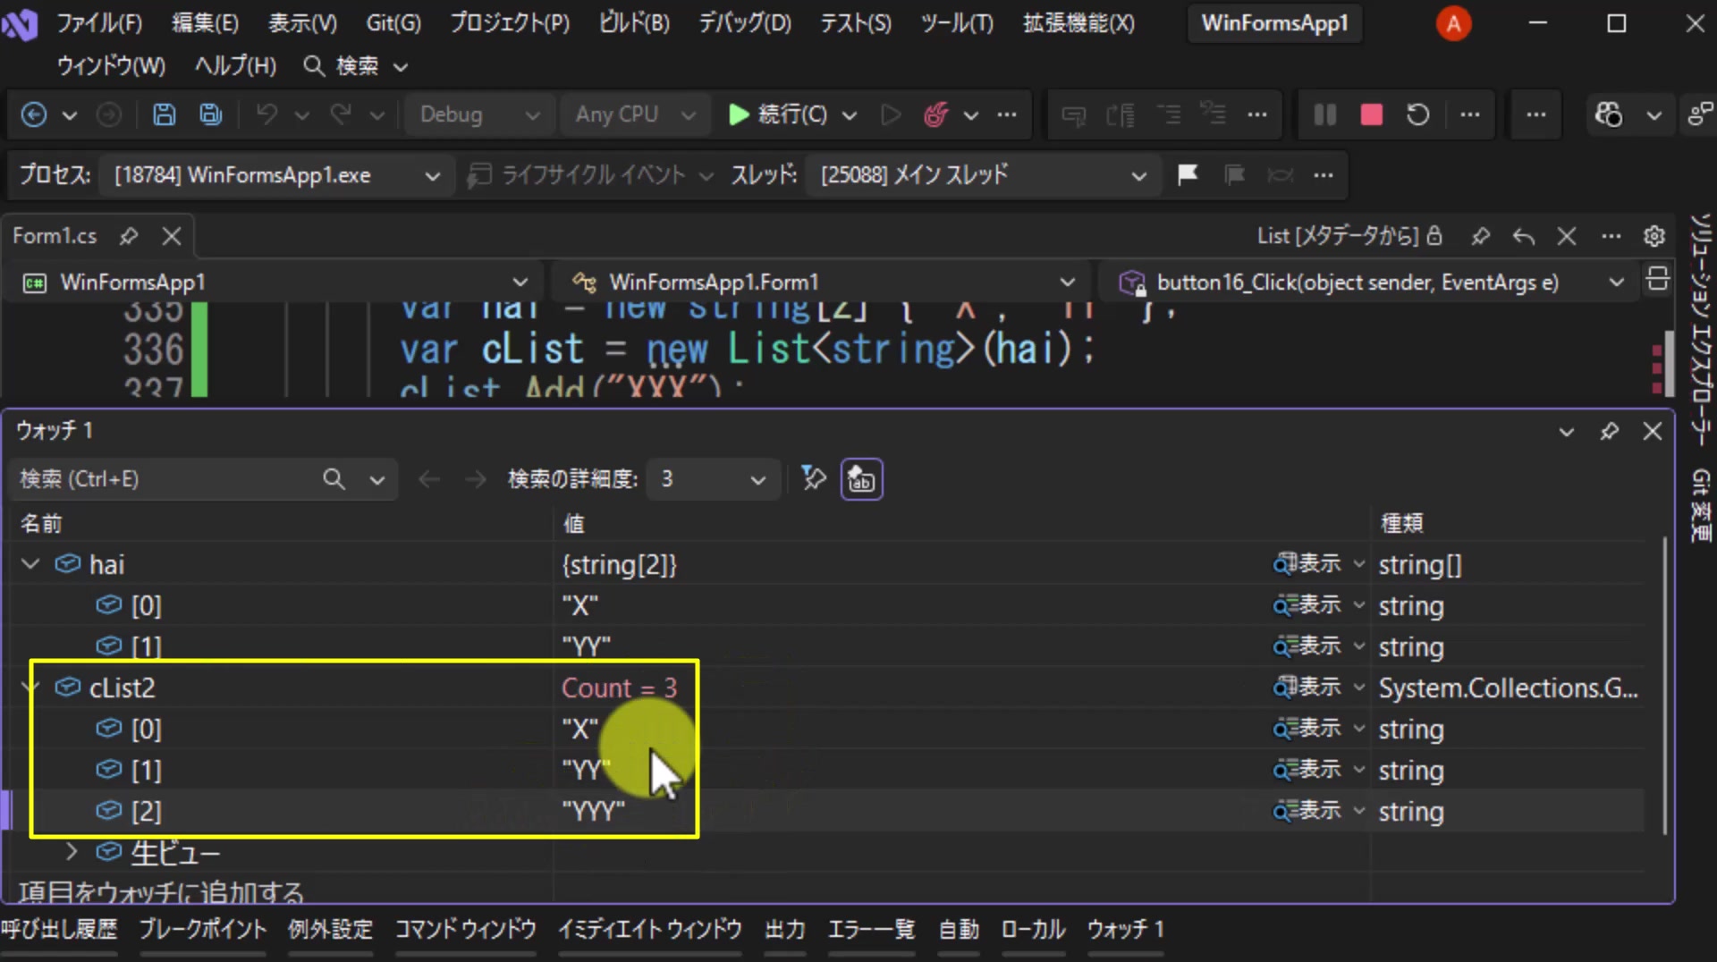
Task: Click the Hot Reload flame icon
Action: (x=935, y=114)
